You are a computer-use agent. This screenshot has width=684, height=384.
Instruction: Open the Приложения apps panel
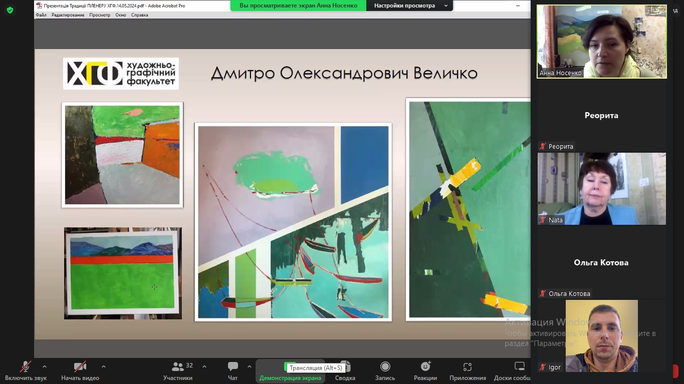click(468, 371)
